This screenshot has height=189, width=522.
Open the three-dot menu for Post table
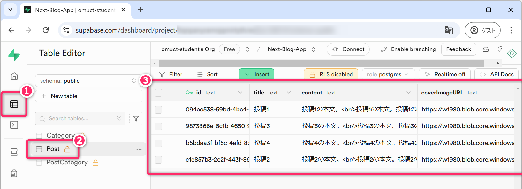coord(139,149)
